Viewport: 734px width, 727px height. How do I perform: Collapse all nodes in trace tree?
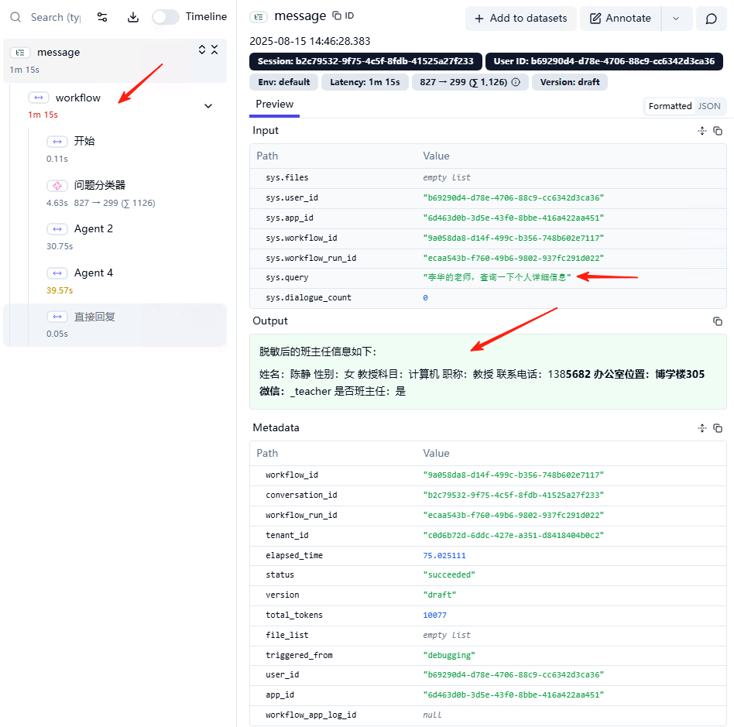point(214,50)
